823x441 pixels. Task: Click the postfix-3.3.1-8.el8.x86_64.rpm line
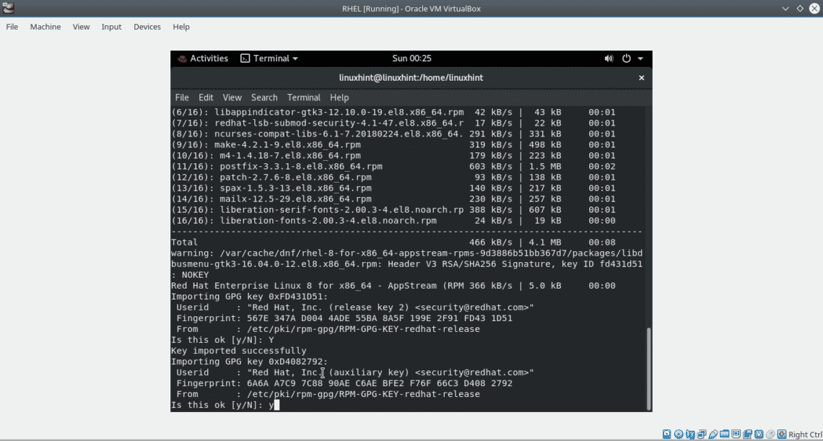[x=393, y=167]
